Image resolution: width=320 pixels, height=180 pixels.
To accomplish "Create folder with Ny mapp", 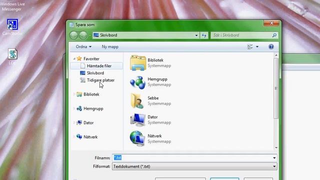I will coord(110,46).
